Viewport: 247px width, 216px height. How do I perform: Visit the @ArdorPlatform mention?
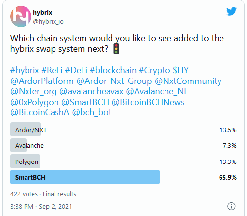[x=42, y=81]
